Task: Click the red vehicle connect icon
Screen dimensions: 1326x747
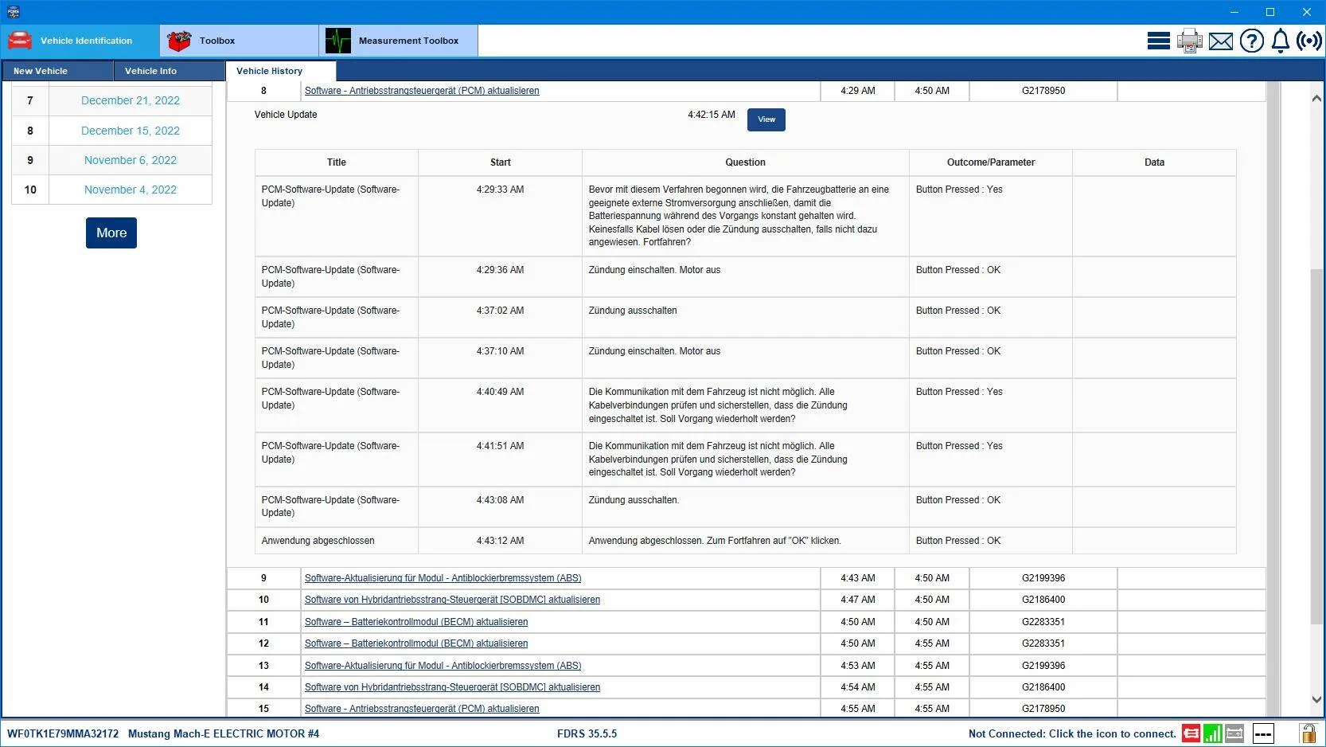Action: [1191, 733]
